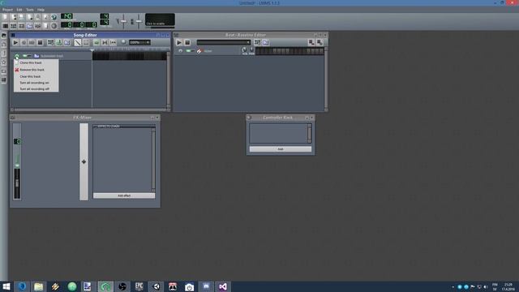Add automation track in Beat+Bassline Editor

point(265,42)
